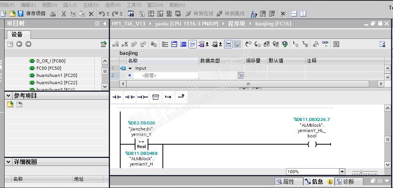Click the Delete X icon beside Paste
Image resolution: width=393 pixels, height=188 pixels.
pyautogui.click(x=91, y=14)
